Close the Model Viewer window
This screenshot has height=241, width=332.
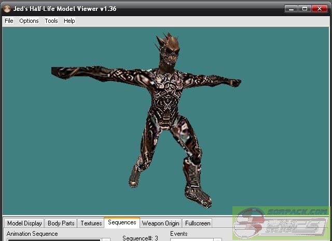pos(320,9)
